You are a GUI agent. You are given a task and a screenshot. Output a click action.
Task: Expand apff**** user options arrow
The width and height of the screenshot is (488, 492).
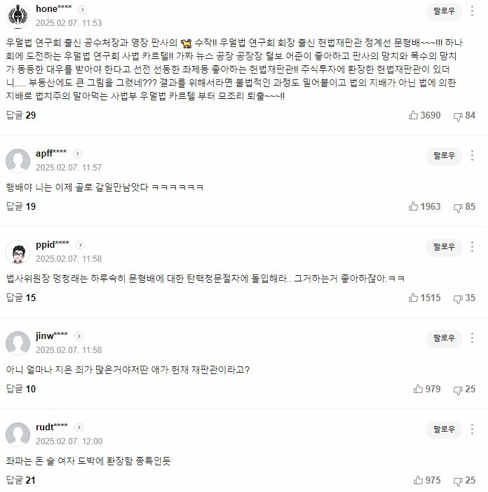pyautogui.click(x=78, y=154)
